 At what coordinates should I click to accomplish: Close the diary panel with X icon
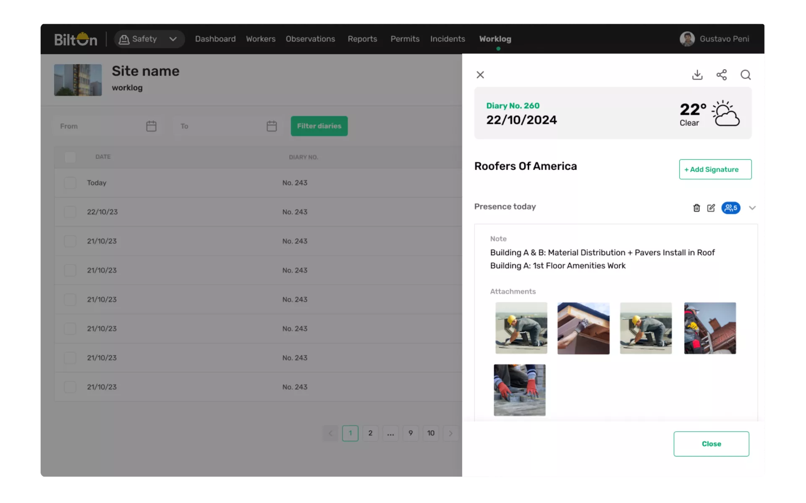480,75
